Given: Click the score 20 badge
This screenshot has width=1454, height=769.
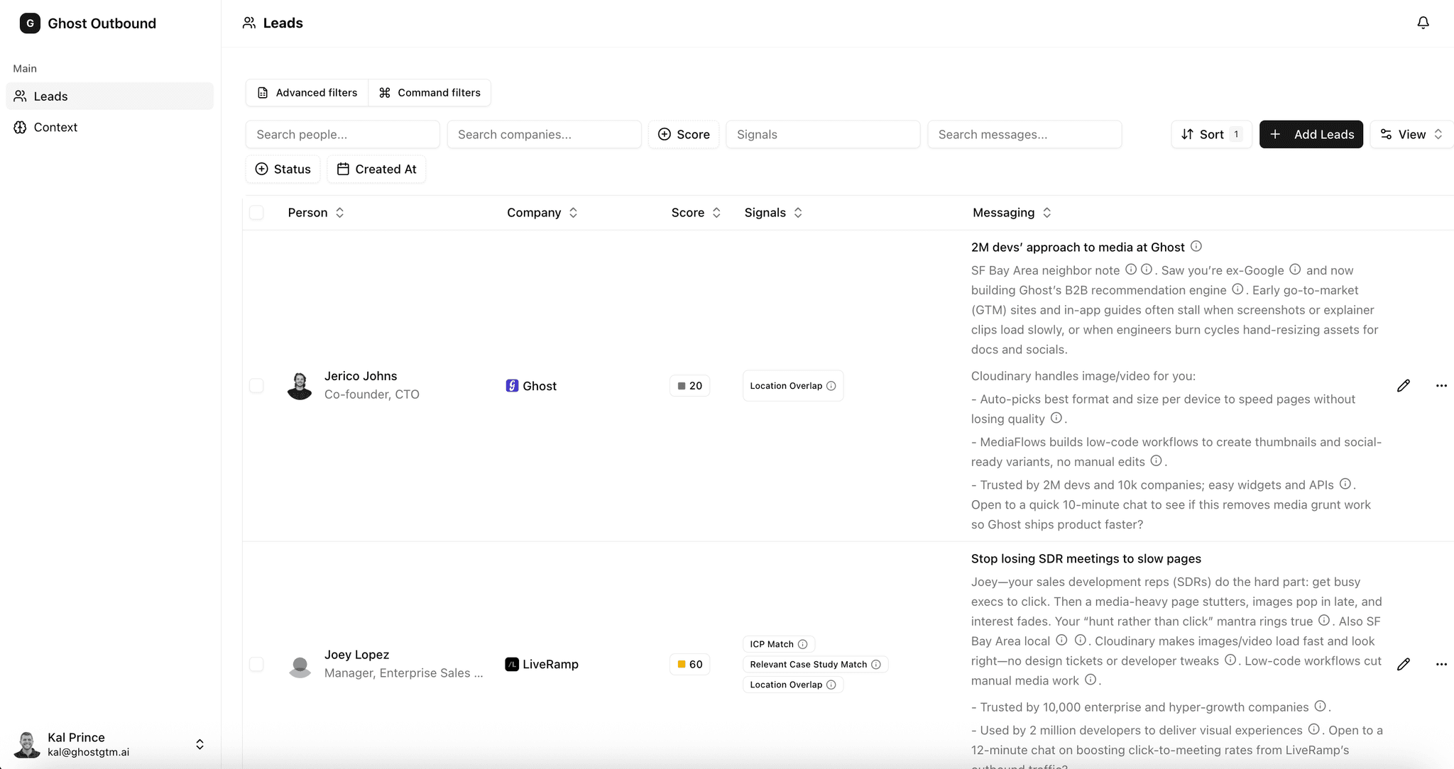Looking at the screenshot, I should coord(689,386).
